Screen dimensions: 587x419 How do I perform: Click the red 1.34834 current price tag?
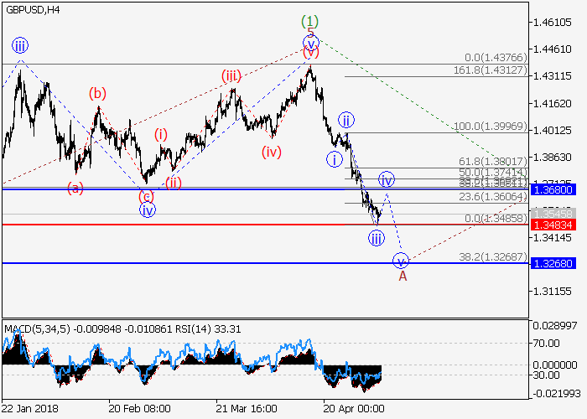[556, 225]
